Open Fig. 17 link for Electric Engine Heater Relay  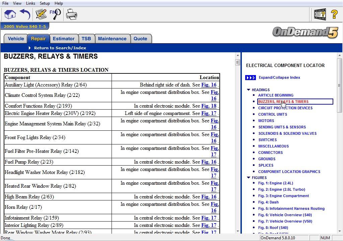click(209, 113)
